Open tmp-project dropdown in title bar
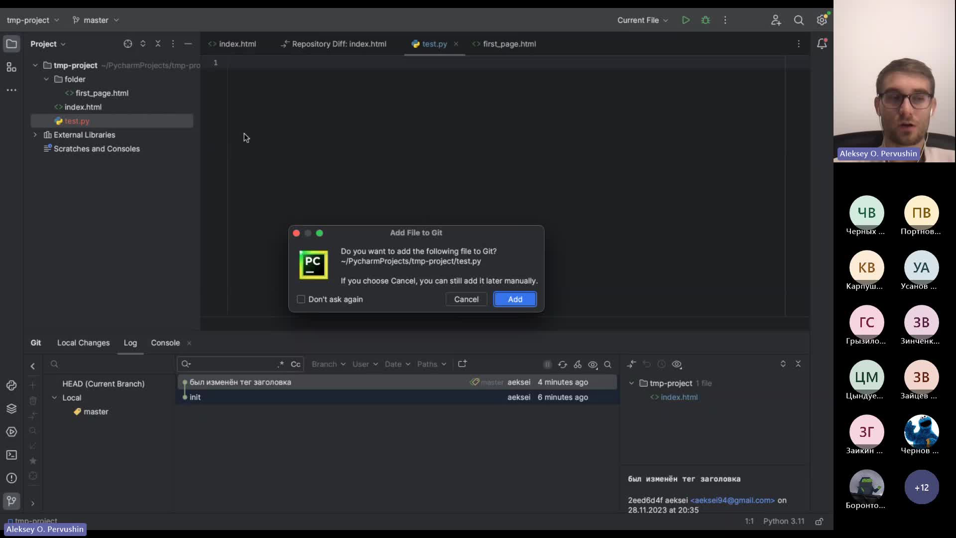 click(33, 20)
